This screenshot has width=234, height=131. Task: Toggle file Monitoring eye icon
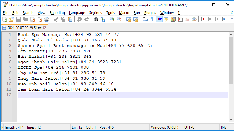(194, 19)
